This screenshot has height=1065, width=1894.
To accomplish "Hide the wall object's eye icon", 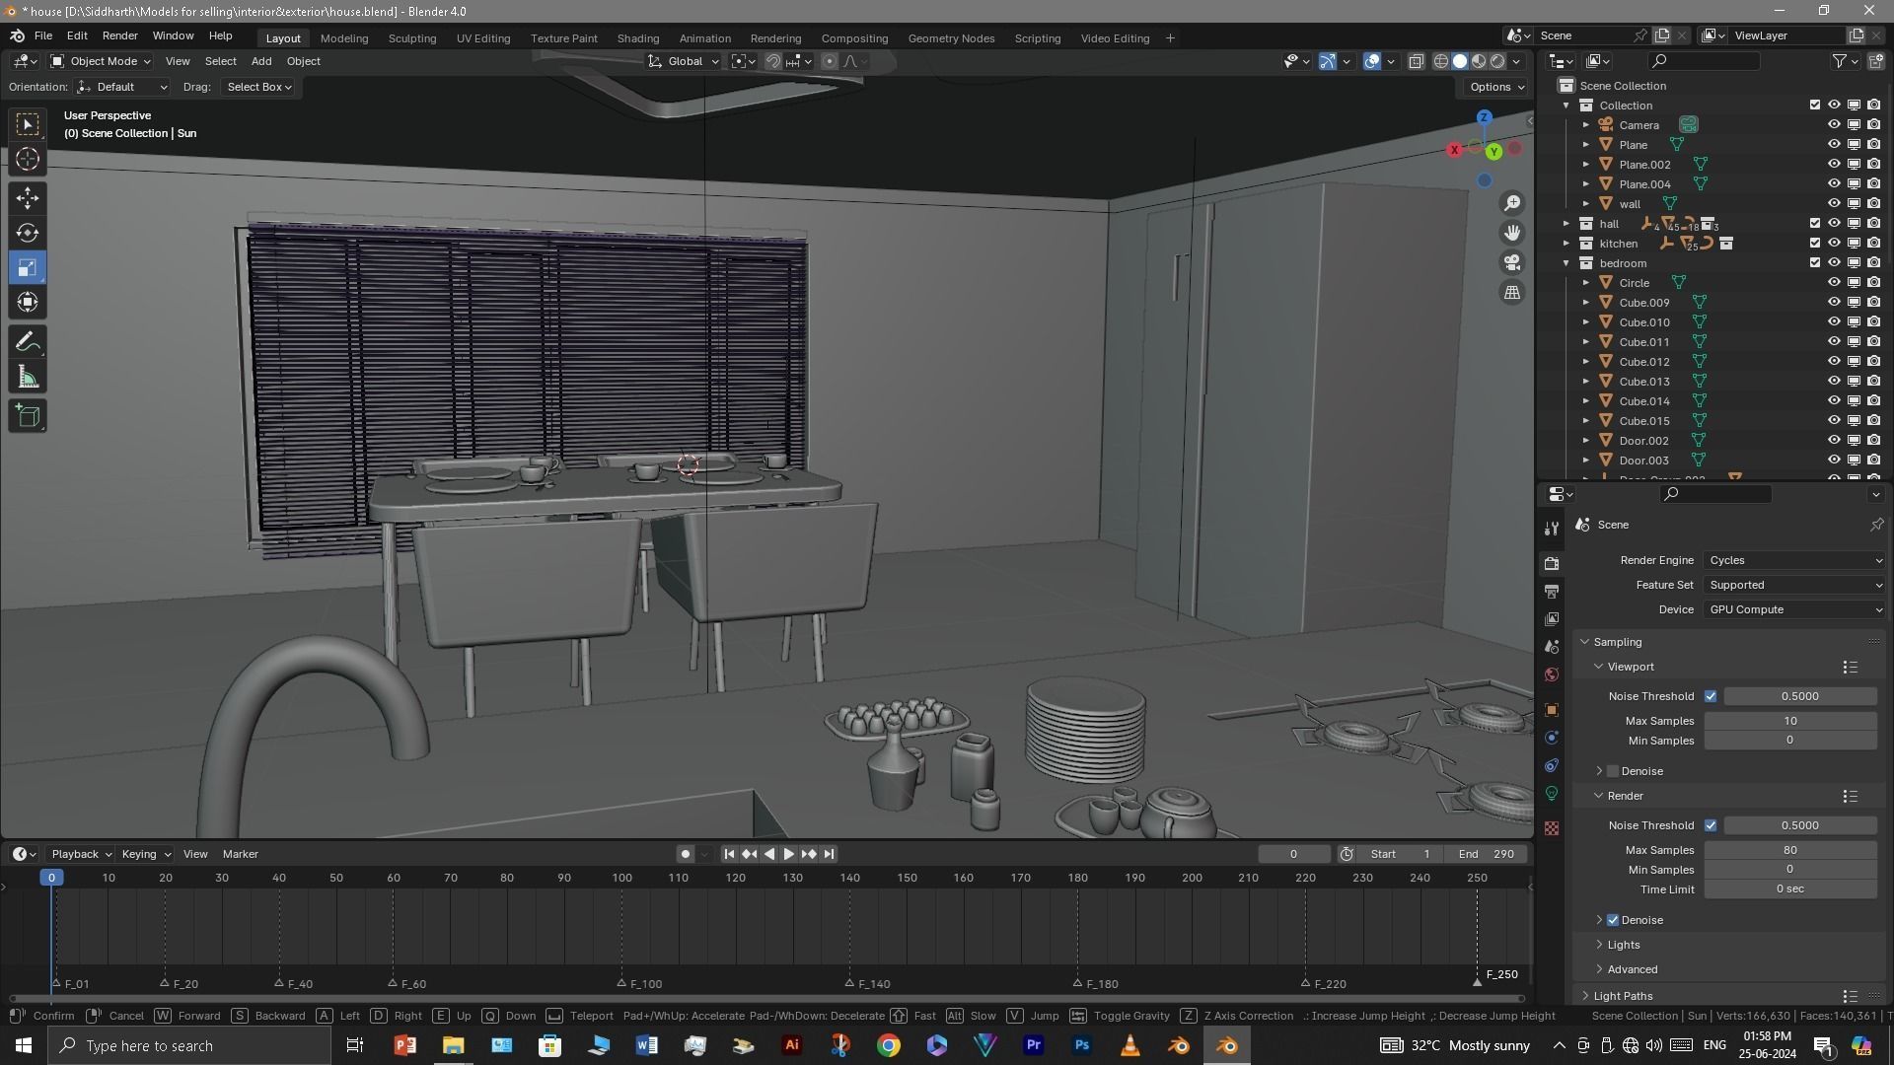I will pos(1834,204).
